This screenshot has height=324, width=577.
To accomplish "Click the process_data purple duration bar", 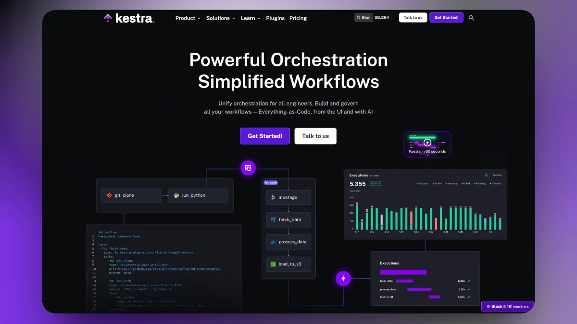I will pos(419,289).
